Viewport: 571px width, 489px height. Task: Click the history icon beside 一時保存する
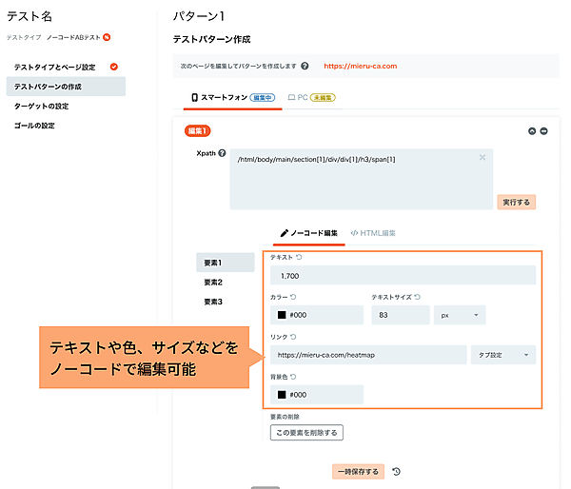tap(396, 471)
